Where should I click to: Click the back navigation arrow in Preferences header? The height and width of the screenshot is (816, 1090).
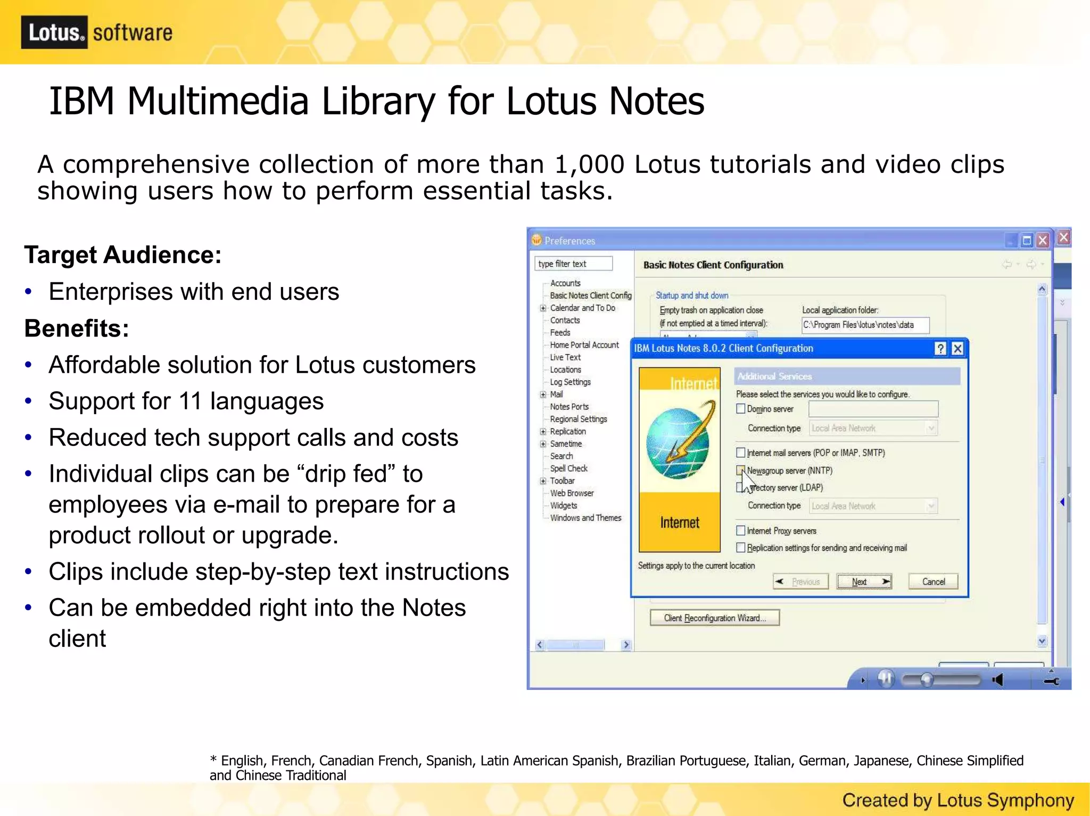coord(1007,264)
